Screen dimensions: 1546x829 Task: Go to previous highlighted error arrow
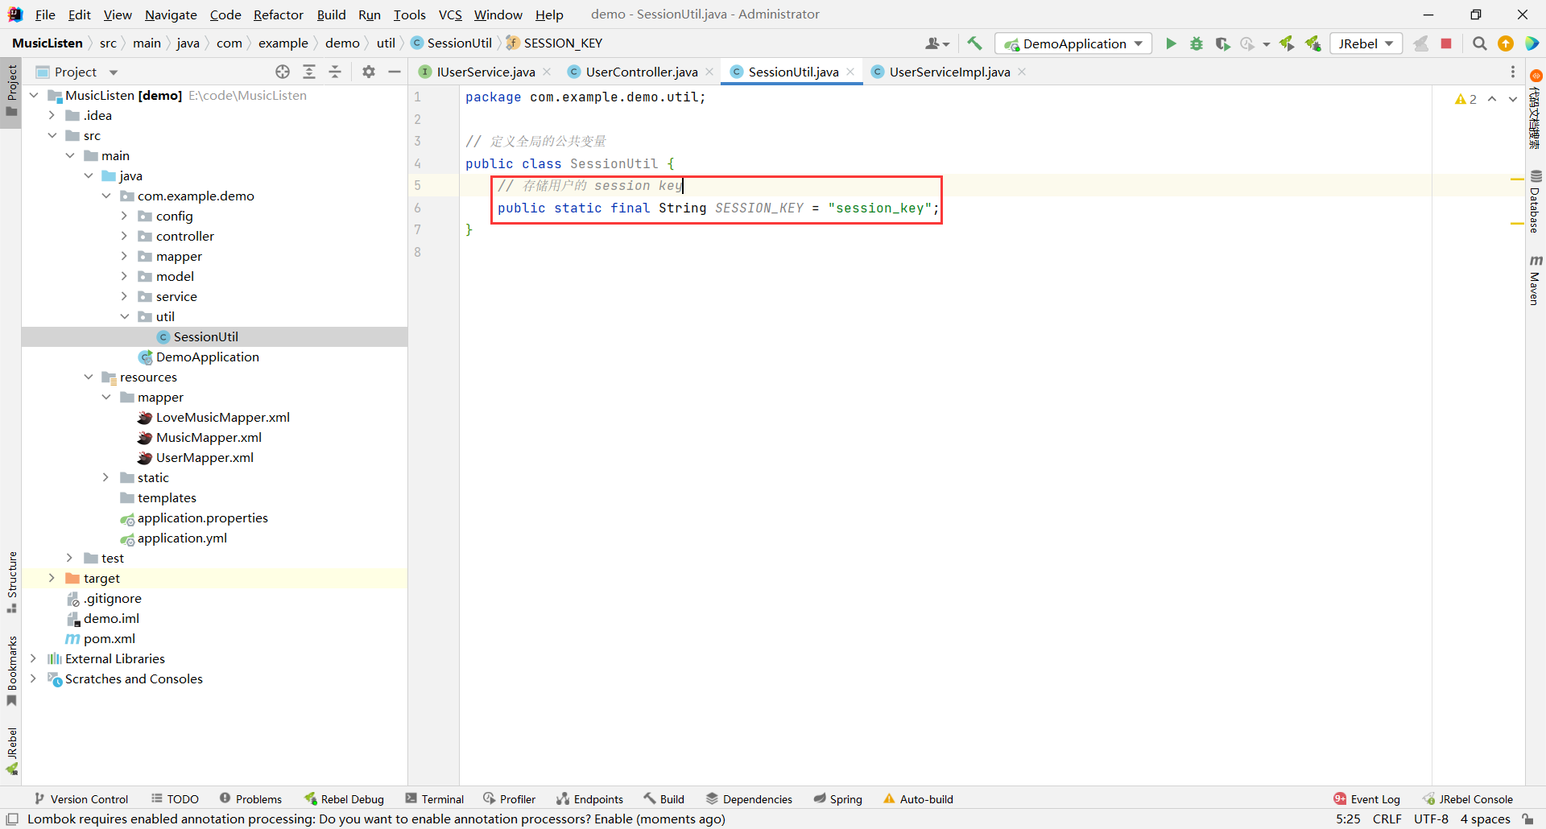point(1492,99)
